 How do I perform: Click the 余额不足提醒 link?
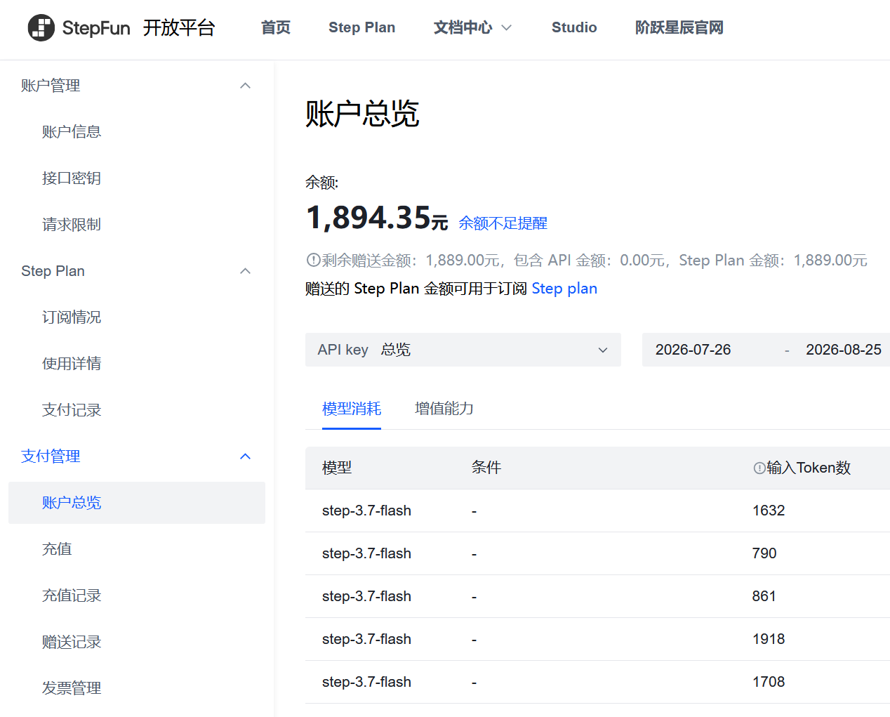503,223
